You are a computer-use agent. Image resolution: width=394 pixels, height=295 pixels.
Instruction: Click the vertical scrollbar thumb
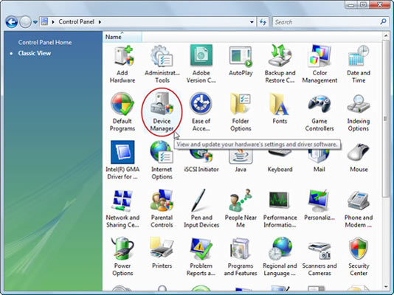[x=386, y=119]
